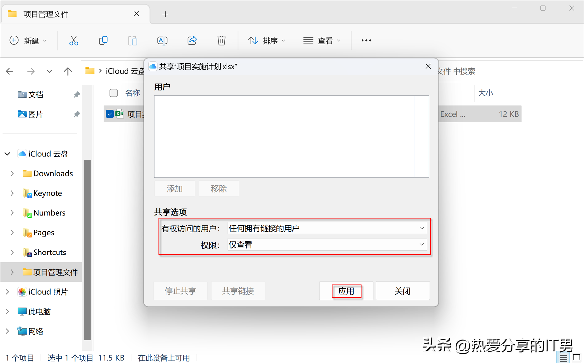Viewport: 584px width, 363px height.
Task: Click the 共享链接 button
Action: point(238,291)
